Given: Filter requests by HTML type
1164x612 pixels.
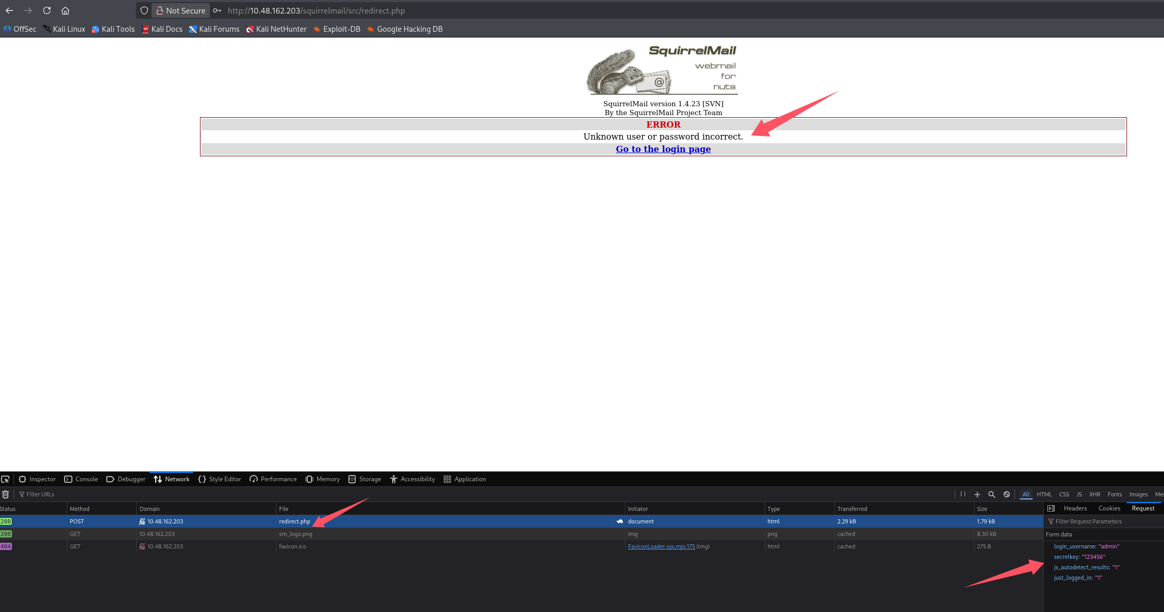Looking at the screenshot, I should coord(1044,494).
